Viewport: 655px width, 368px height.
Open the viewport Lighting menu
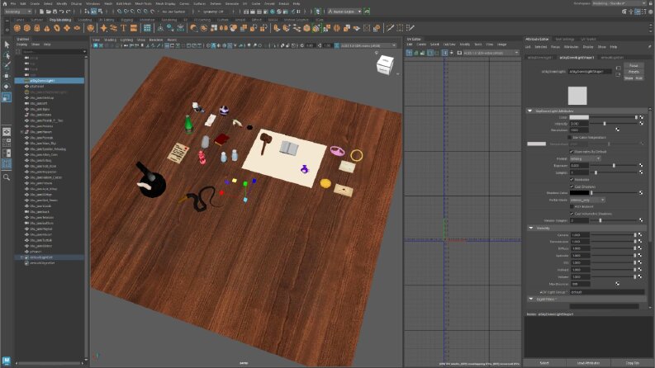(126, 40)
